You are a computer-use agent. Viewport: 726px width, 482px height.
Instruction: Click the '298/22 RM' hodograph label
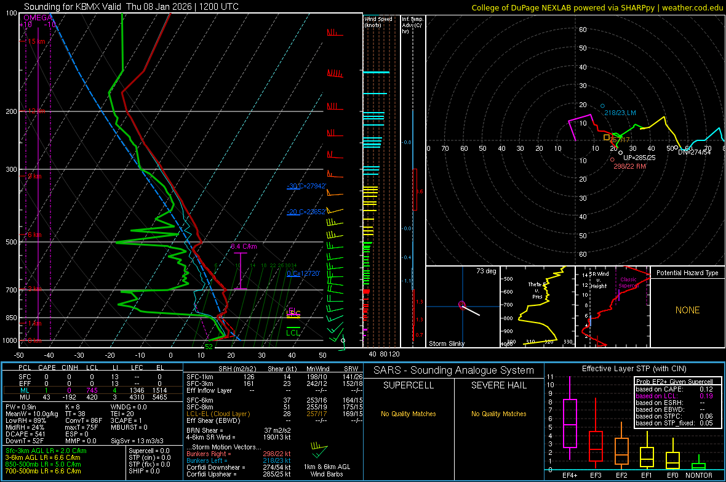click(x=629, y=166)
